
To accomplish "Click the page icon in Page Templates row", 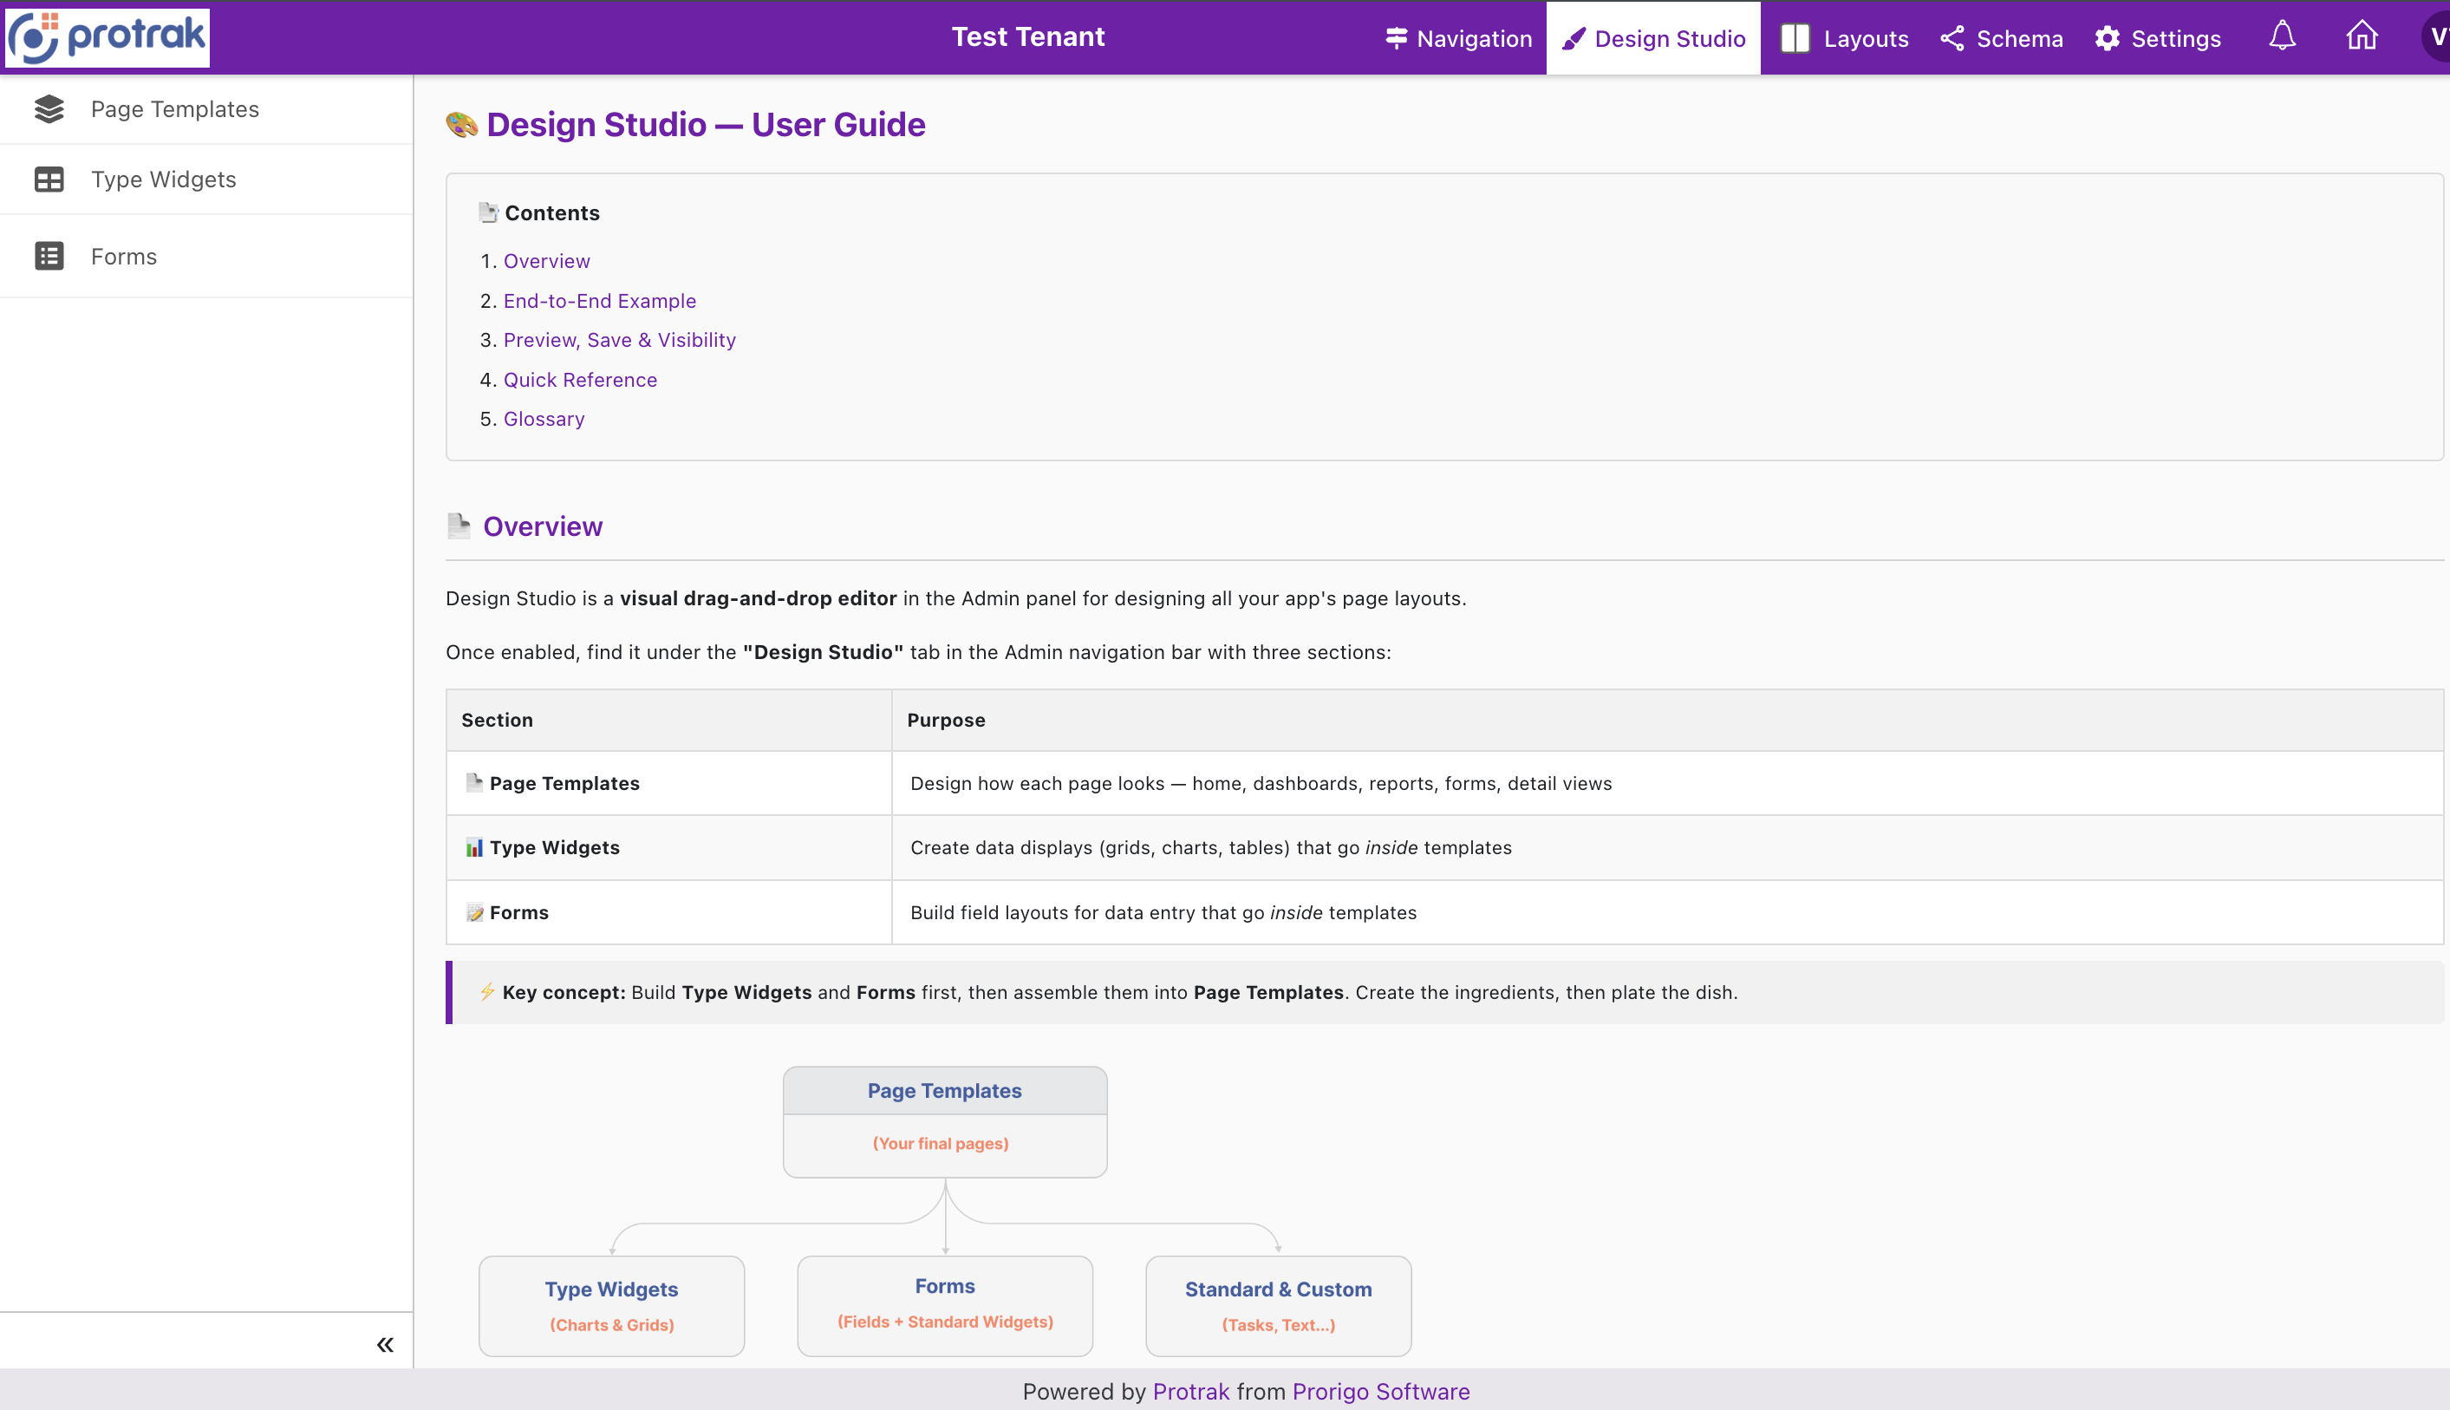I will pos(474,782).
